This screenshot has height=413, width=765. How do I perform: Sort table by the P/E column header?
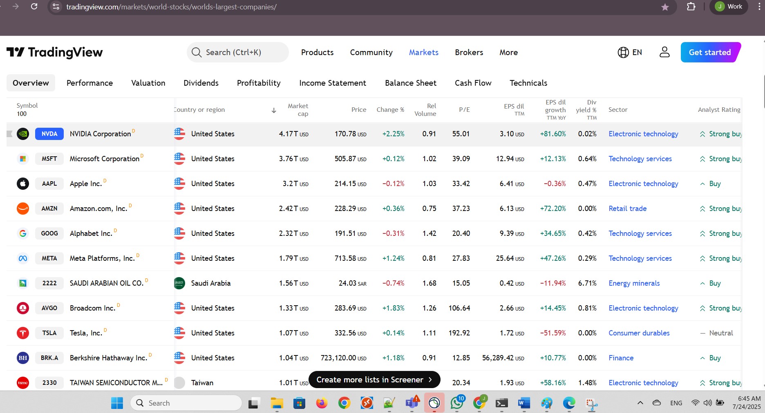click(x=464, y=110)
